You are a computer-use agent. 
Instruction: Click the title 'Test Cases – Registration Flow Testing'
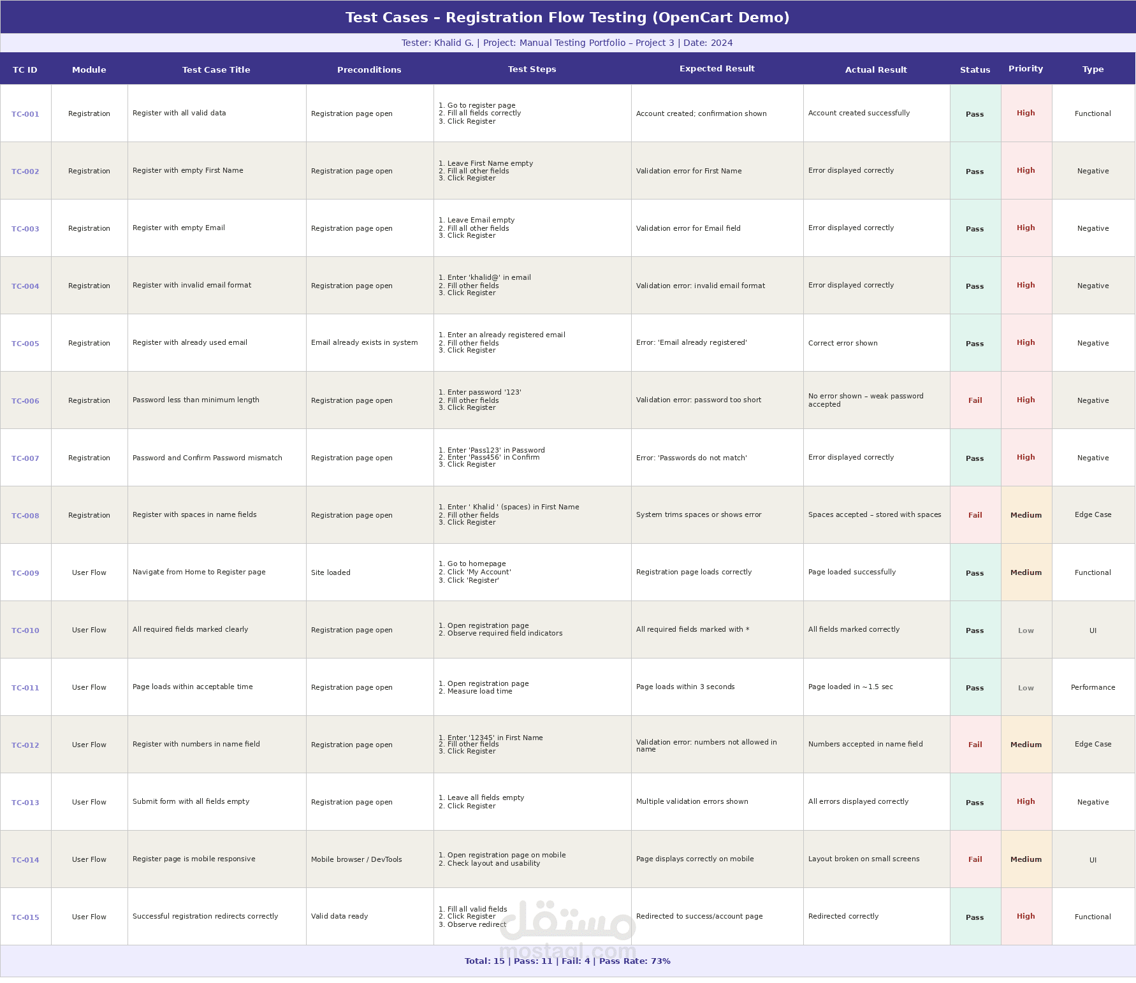(567, 17)
